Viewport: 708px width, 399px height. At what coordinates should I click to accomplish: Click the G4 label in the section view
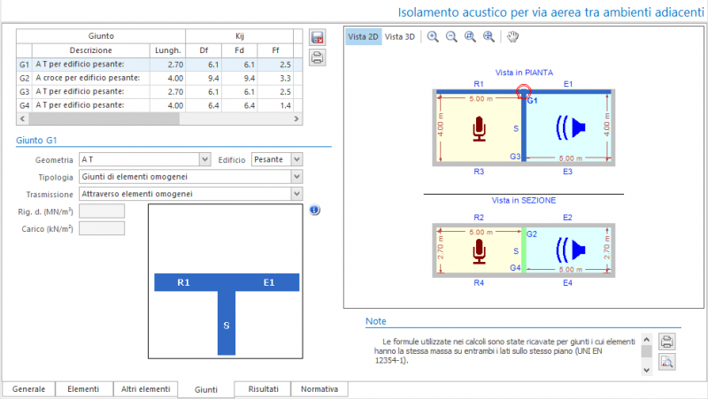(515, 268)
